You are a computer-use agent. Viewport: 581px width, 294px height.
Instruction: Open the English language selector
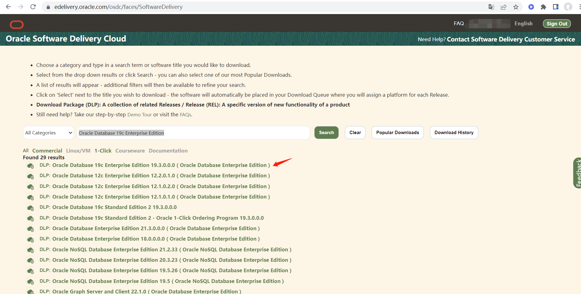(523, 24)
